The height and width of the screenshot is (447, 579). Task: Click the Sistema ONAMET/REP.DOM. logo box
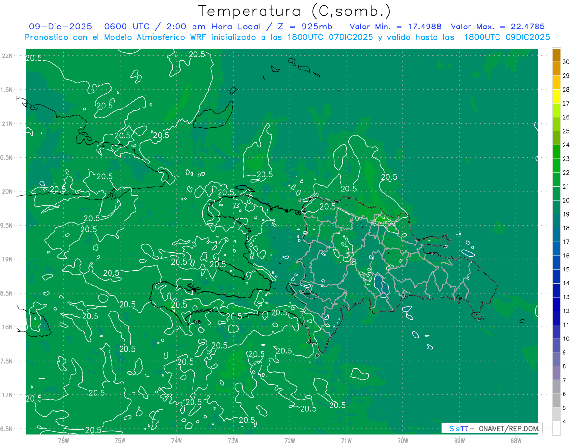(492, 428)
